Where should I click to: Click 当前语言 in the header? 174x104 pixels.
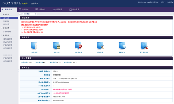pyautogui.click(x=35, y=3)
